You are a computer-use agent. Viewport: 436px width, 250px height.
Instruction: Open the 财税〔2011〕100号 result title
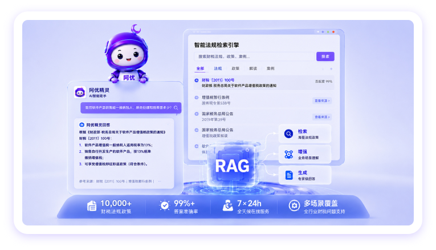pos(218,80)
